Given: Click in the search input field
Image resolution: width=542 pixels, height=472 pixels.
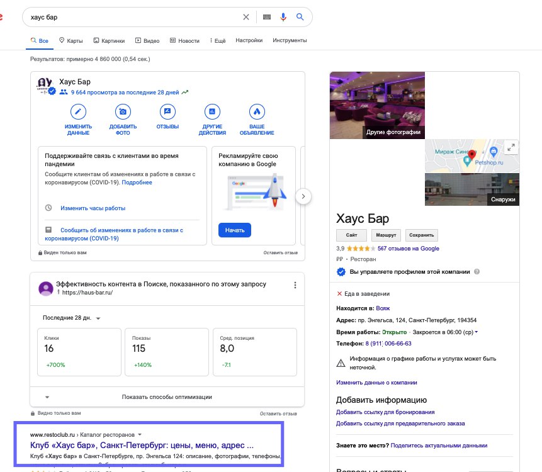Looking at the screenshot, I should tap(135, 17).
